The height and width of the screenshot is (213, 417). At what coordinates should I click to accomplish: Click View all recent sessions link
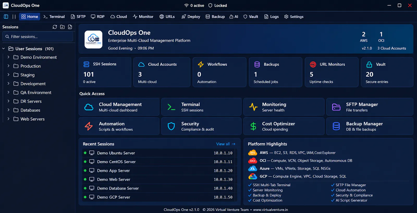coord(226,144)
